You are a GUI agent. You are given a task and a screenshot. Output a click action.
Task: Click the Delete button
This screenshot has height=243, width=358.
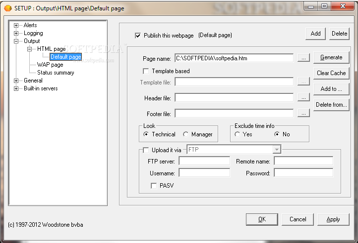coord(339,34)
